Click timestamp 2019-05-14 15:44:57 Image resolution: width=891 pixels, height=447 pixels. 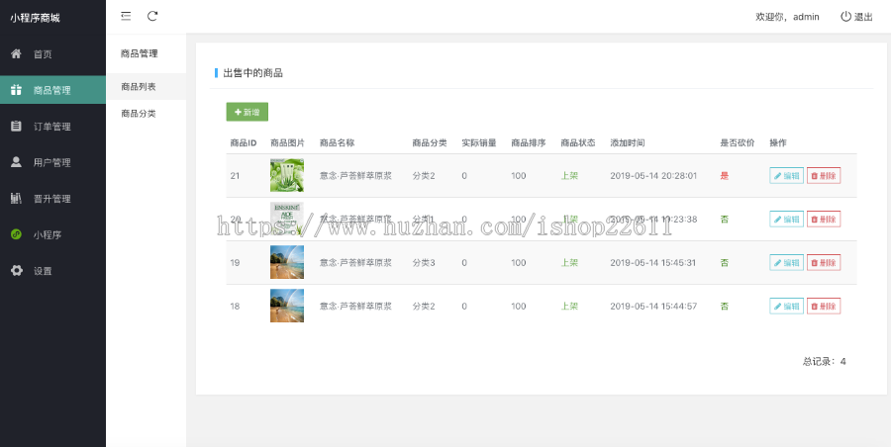[x=653, y=307]
